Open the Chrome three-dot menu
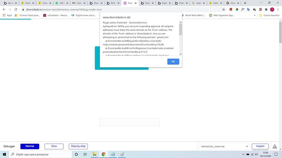 (x=278, y=9)
